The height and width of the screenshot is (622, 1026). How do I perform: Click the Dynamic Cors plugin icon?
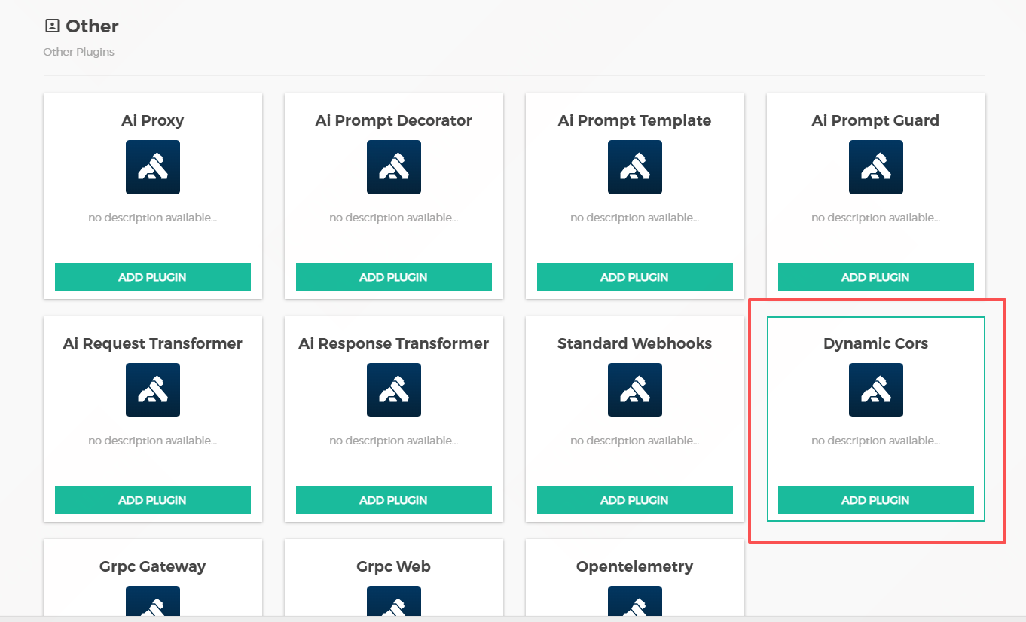tap(876, 390)
